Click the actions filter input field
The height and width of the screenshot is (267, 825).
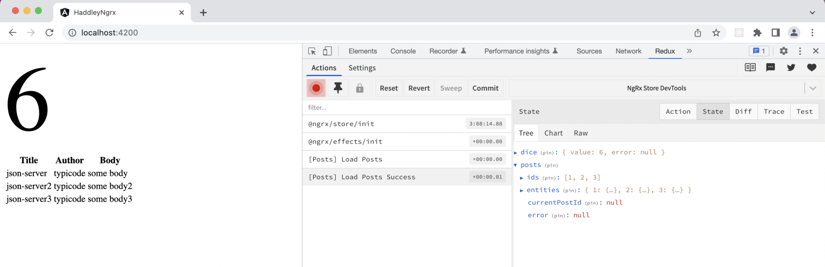407,107
